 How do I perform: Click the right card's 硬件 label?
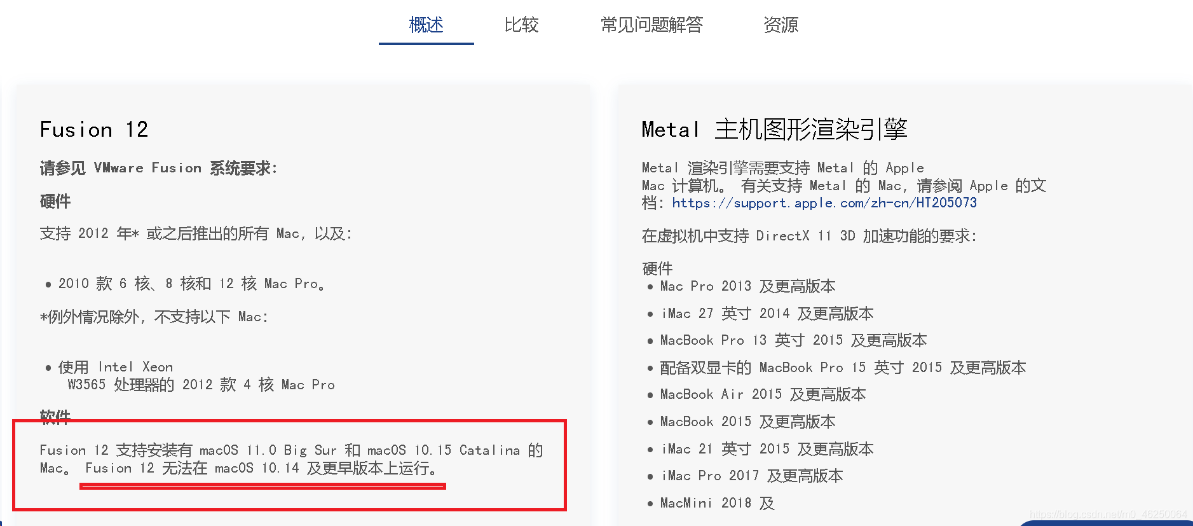pos(657,268)
